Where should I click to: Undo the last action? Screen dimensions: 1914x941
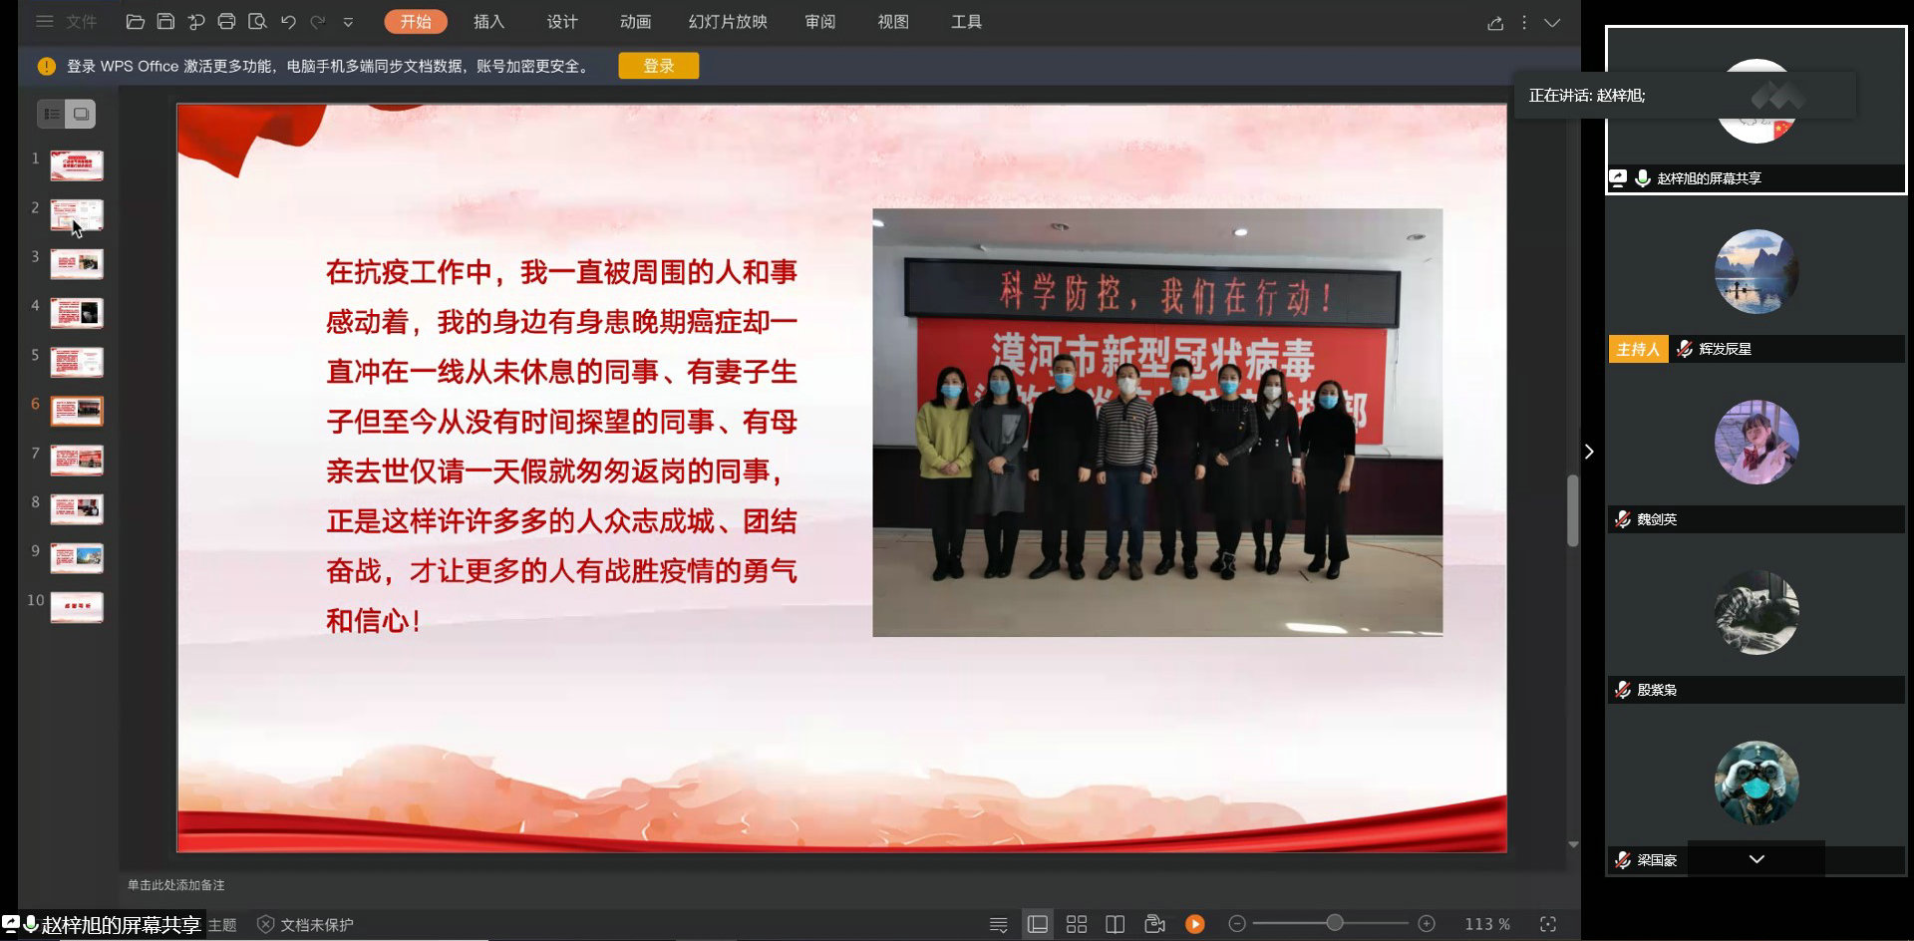288,22
